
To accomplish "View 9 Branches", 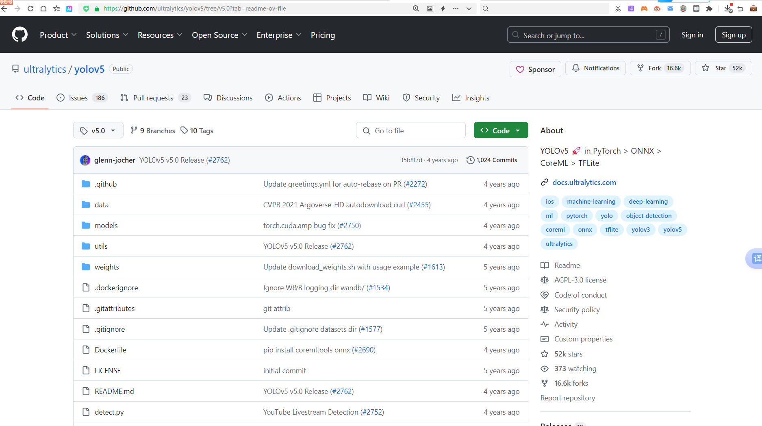I will [153, 130].
